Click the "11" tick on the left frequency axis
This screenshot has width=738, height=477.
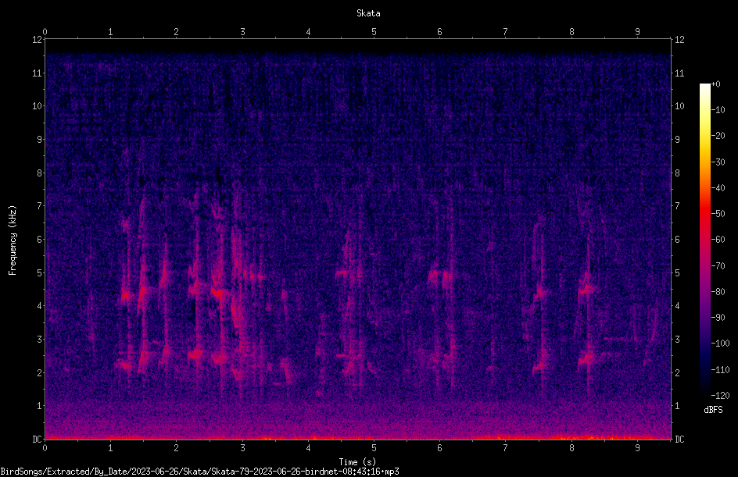tap(37, 73)
